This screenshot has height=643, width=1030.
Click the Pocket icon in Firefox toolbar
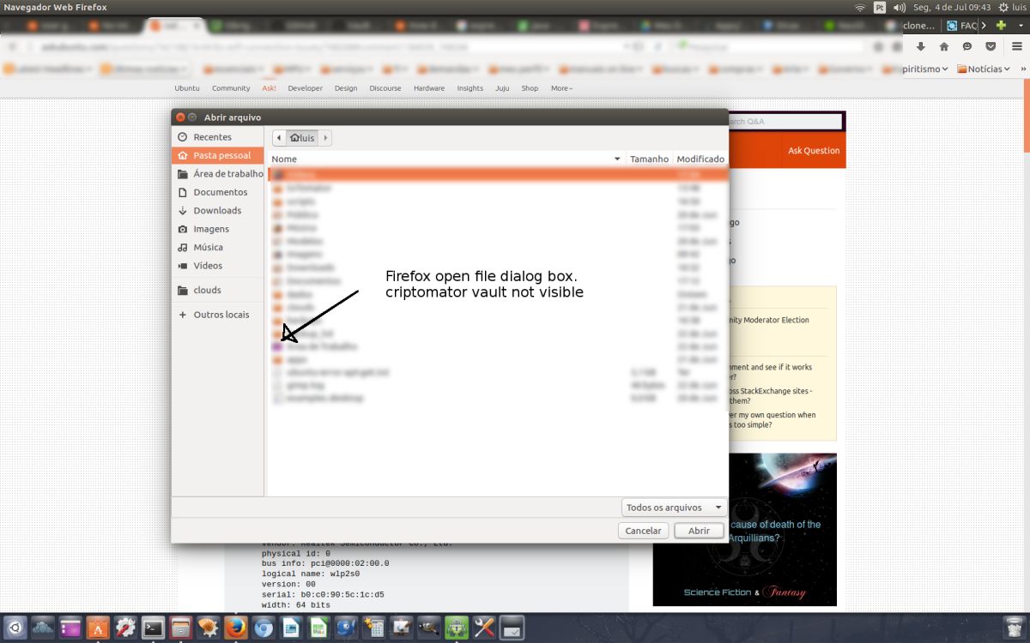coord(990,46)
